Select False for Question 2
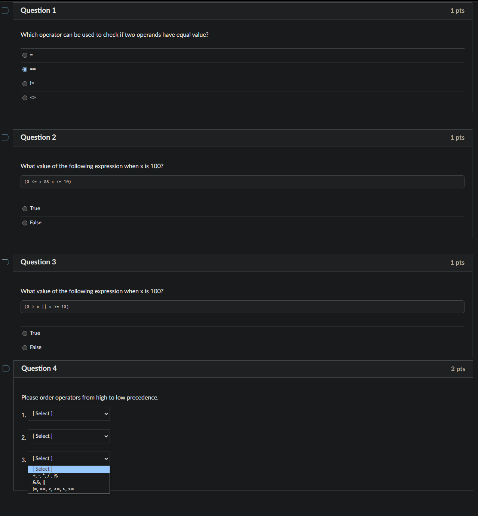478x516 pixels. tap(25, 223)
